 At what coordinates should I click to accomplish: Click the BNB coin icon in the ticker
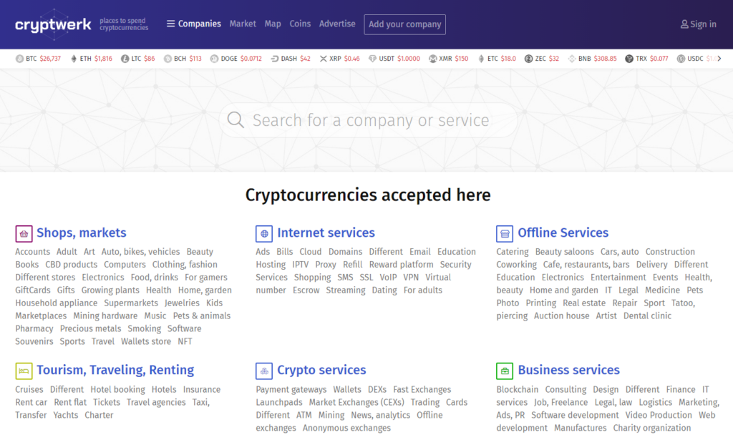point(572,59)
